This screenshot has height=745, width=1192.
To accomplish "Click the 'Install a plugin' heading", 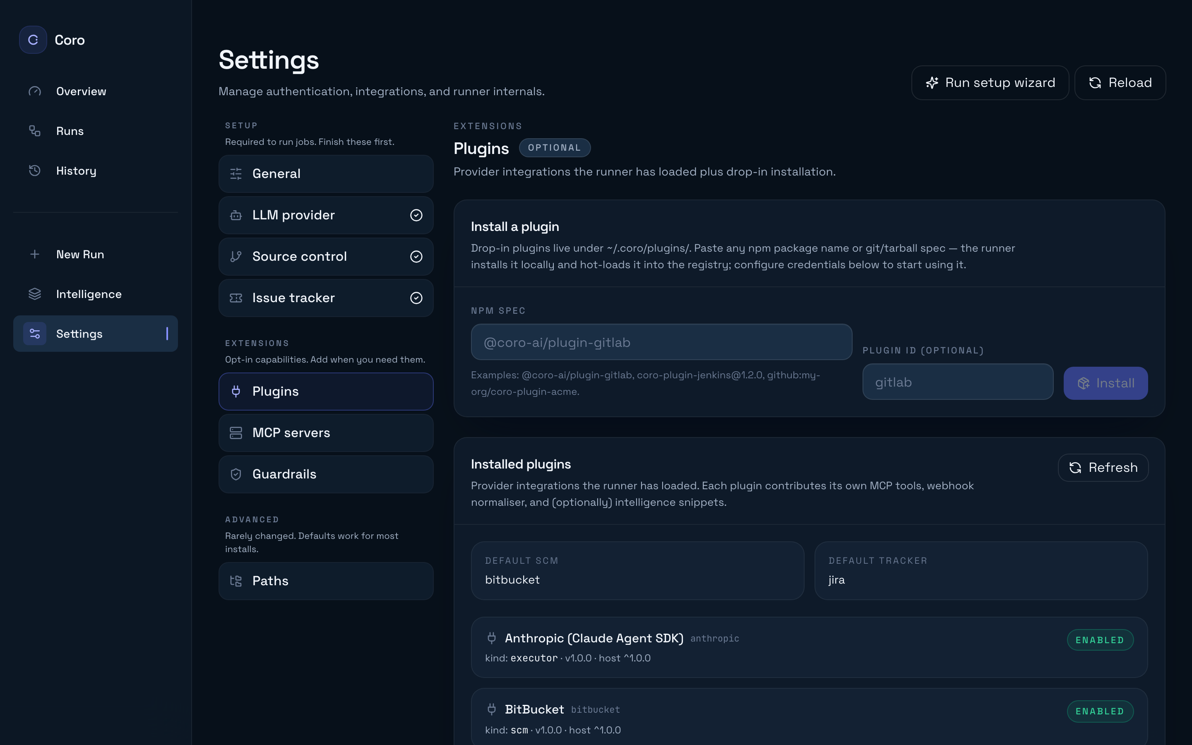I will point(515,227).
